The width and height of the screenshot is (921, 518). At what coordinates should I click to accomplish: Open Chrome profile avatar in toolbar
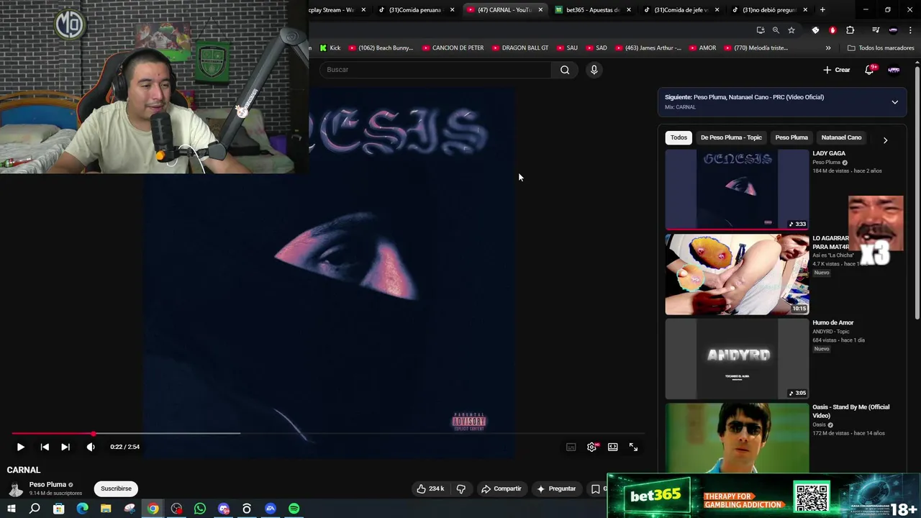pos(893,30)
